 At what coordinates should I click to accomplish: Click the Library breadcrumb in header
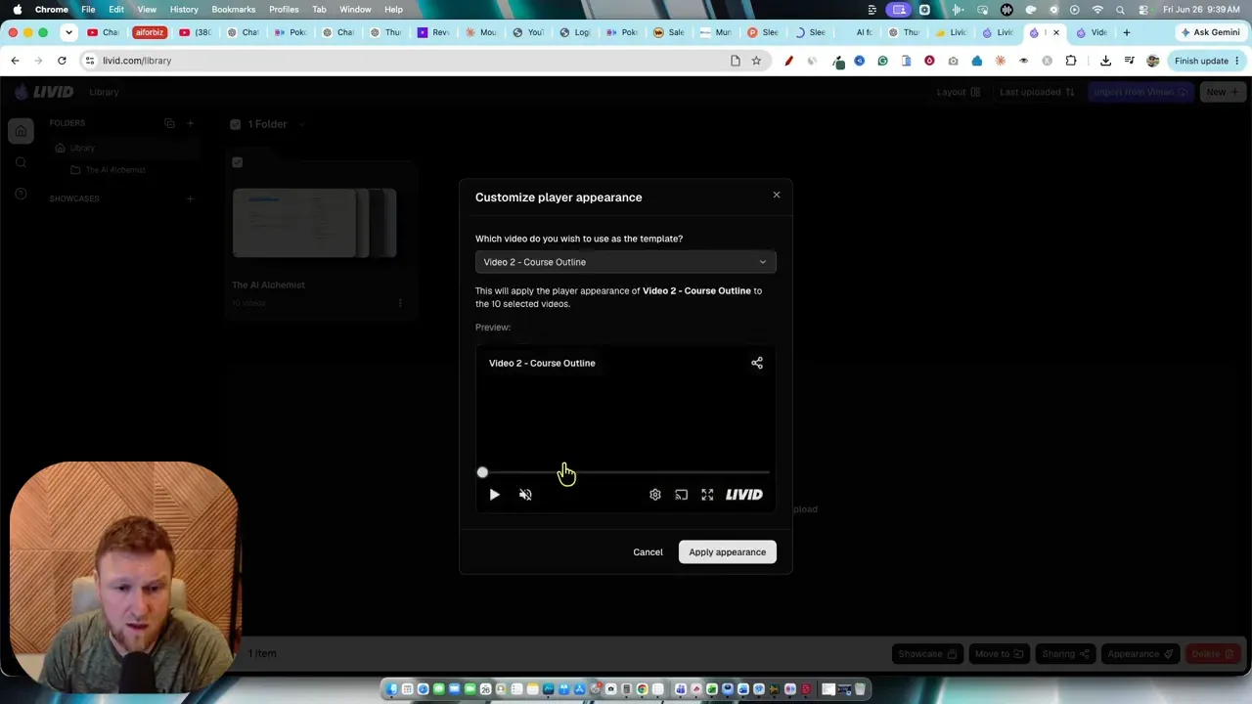click(104, 92)
